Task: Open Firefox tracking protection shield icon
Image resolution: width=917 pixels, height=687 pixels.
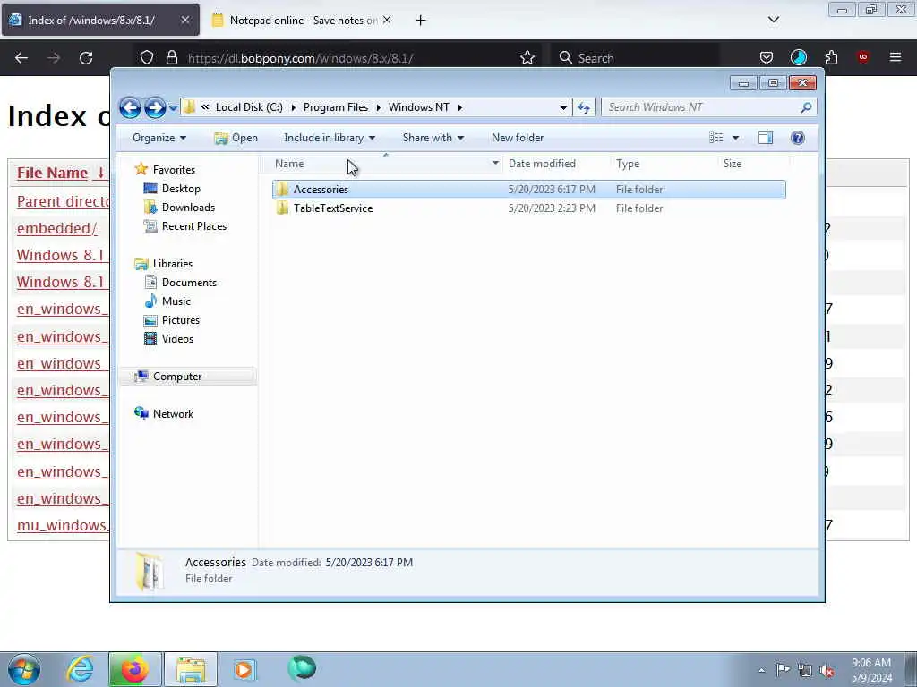Action: 147,58
